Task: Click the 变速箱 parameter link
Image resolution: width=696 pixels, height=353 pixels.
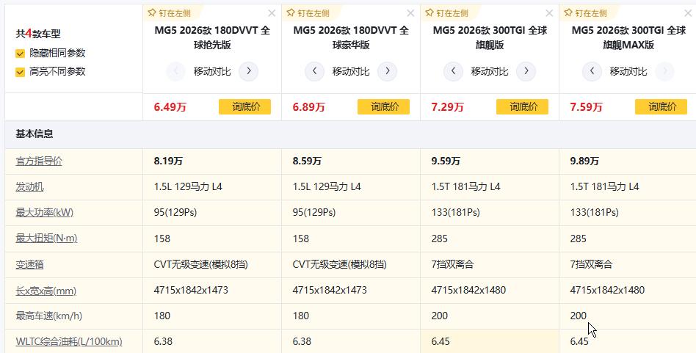Action: 30,265
